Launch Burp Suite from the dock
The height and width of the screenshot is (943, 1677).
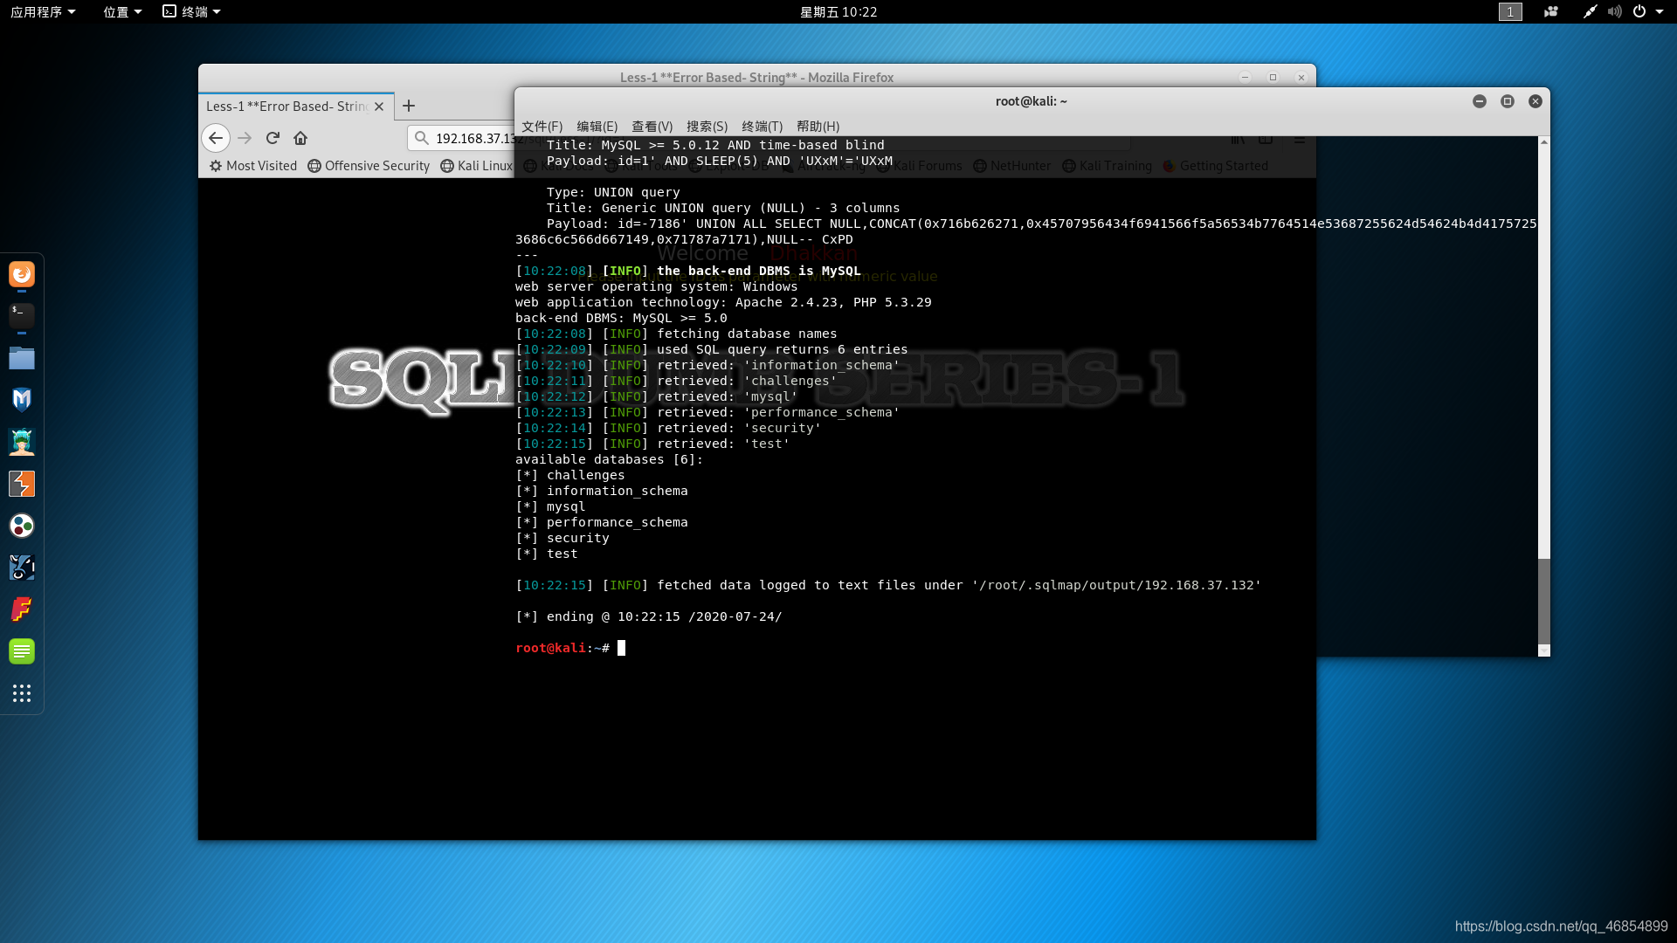(22, 484)
